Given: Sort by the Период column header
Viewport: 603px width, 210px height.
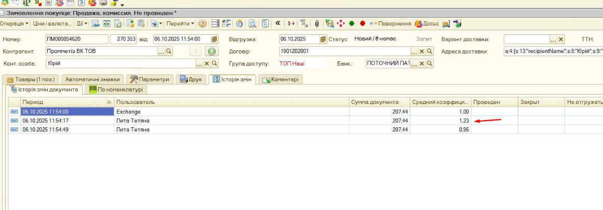Looking at the screenshot, I should [67, 102].
